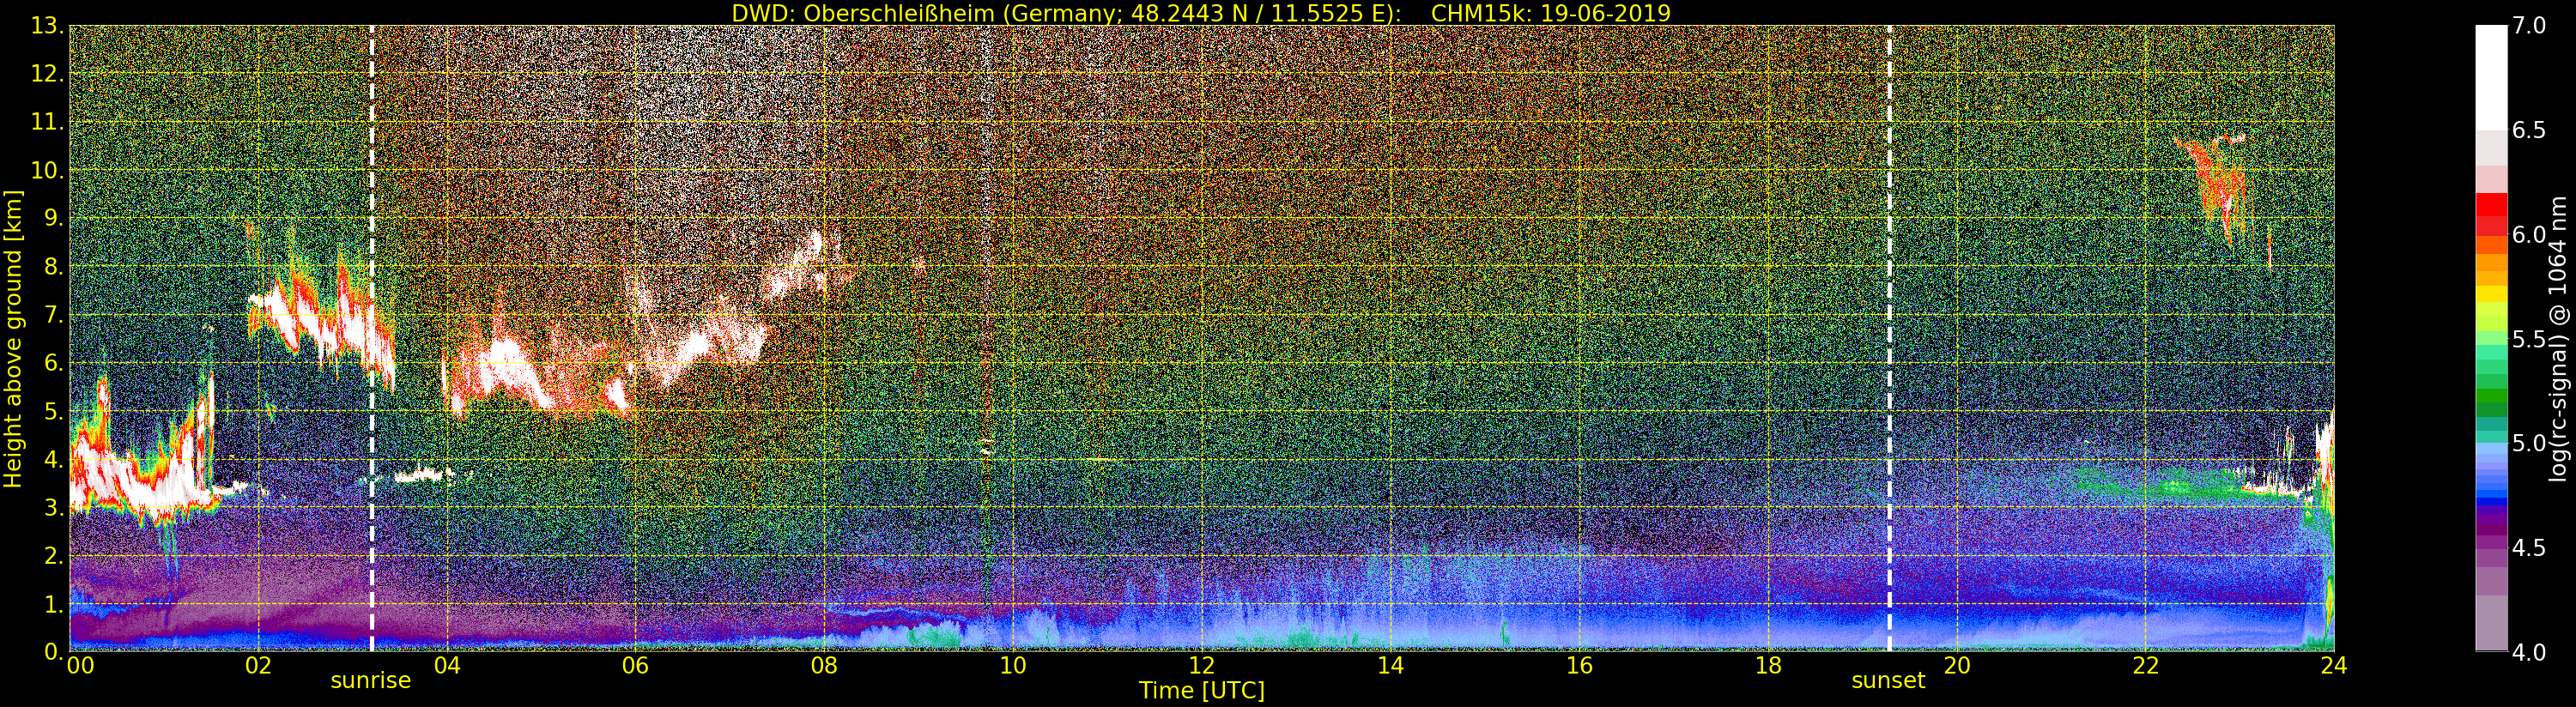Click the '10' time axis tick label
The height and width of the screenshot is (707, 2576).
point(1013,665)
